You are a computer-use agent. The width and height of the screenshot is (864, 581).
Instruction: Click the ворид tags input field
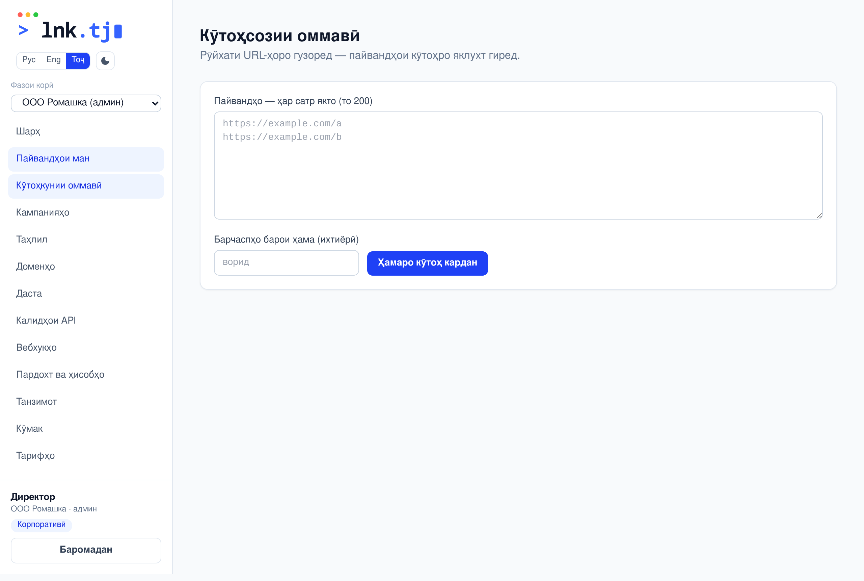tap(286, 263)
